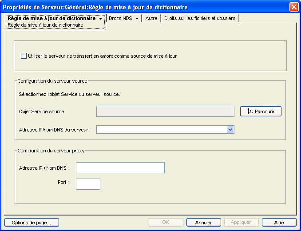Focus the proxy Adresse IP / Nom DNS field
301x231 pixels.
120,167
